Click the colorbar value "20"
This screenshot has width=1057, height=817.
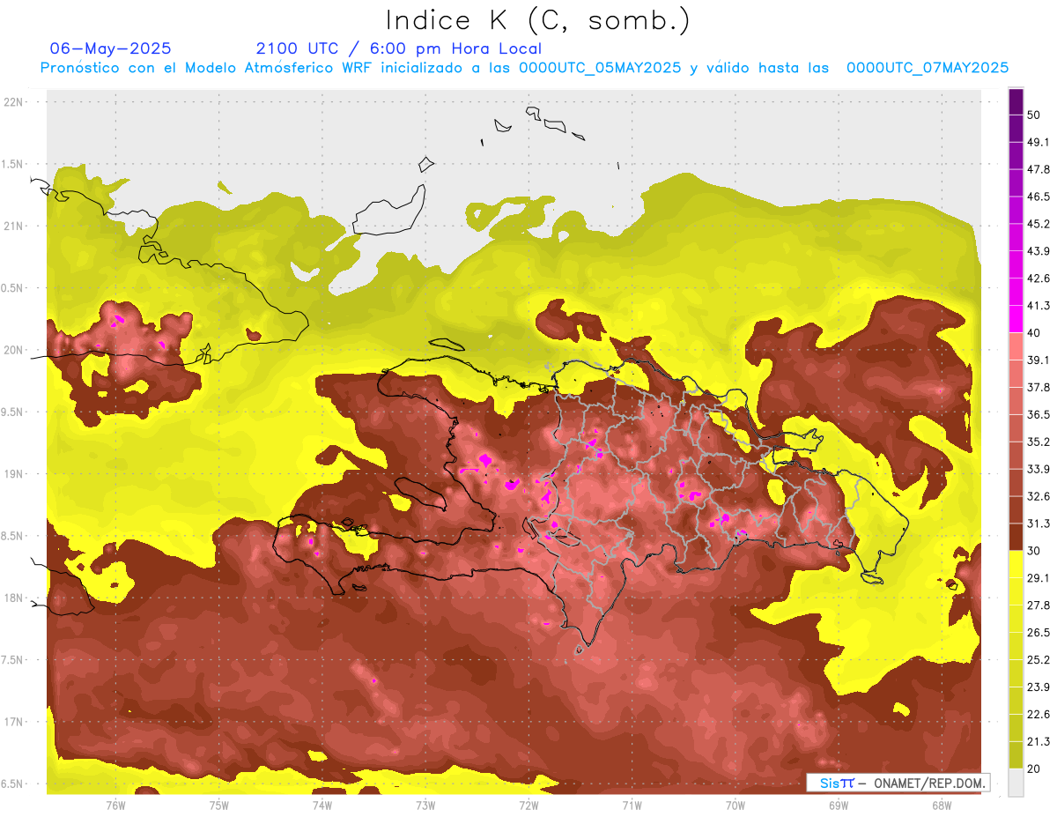coord(1034,768)
